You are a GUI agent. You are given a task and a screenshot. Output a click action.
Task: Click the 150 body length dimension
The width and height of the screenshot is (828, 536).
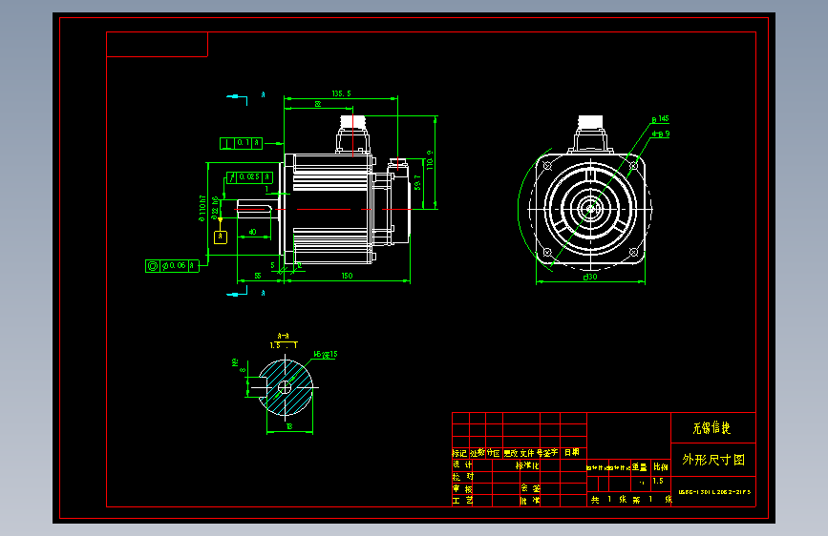(x=347, y=276)
